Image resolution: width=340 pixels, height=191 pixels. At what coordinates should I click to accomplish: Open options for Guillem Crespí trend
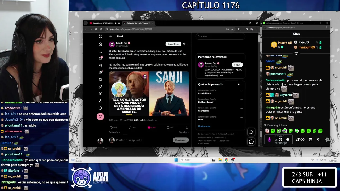[241, 100]
